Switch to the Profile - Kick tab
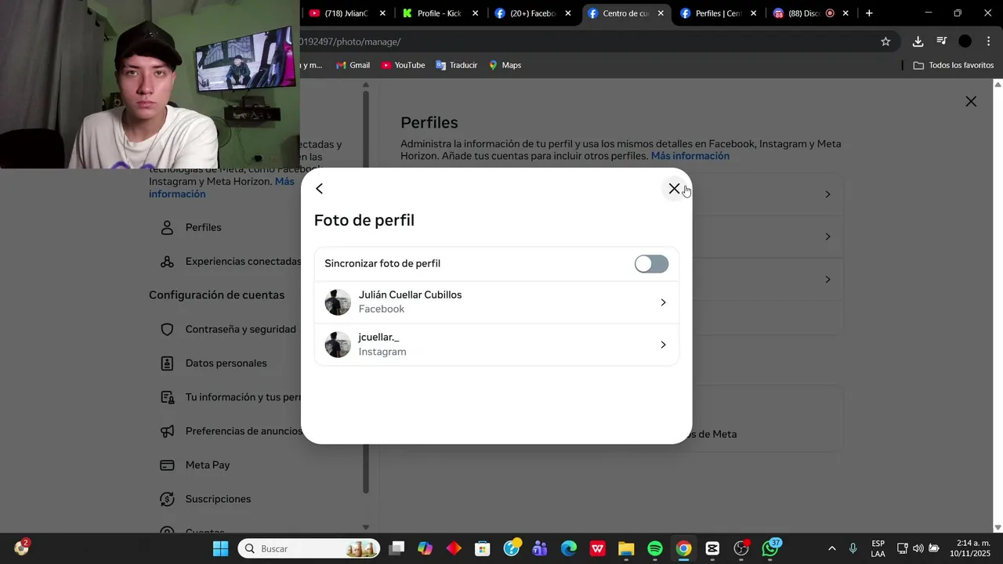This screenshot has width=1003, height=564. click(x=439, y=13)
